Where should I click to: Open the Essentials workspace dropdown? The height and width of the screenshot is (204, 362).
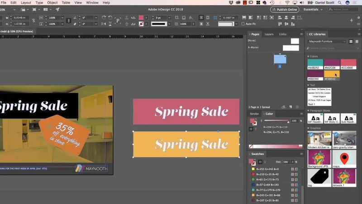click(313, 10)
